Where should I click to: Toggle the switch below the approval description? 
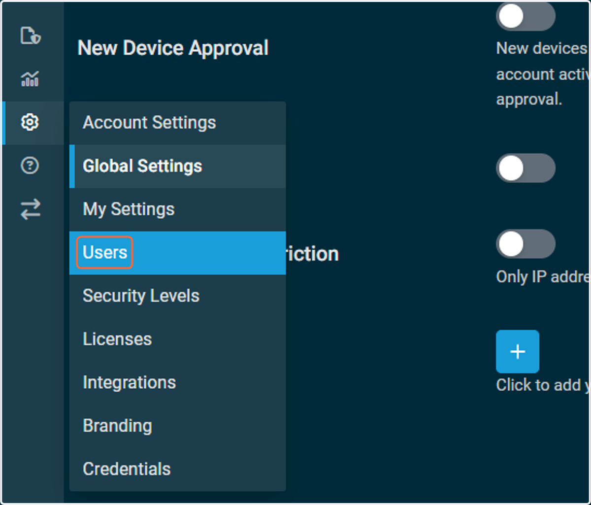click(525, 168)
